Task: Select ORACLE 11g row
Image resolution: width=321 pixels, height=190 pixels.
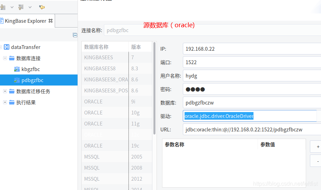Action: (x=117, y=123)
